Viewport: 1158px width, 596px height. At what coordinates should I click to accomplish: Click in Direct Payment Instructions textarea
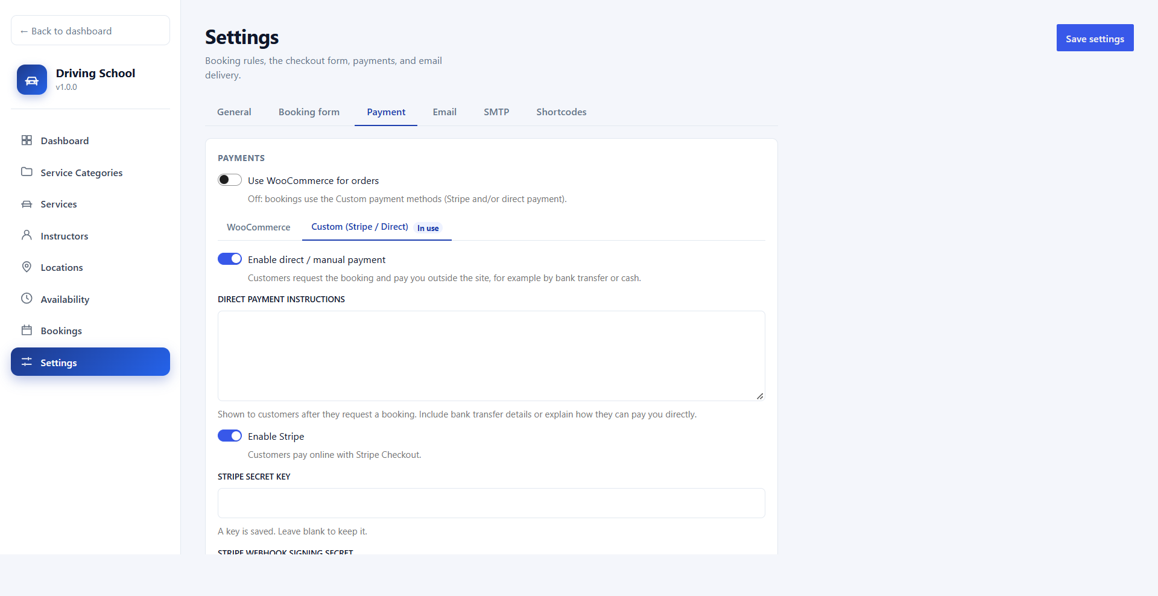[491, 356]
